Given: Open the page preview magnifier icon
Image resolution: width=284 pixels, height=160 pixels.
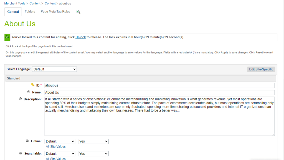Looking at the screenshot, I should pyautogui.click(x=78, y=12).
